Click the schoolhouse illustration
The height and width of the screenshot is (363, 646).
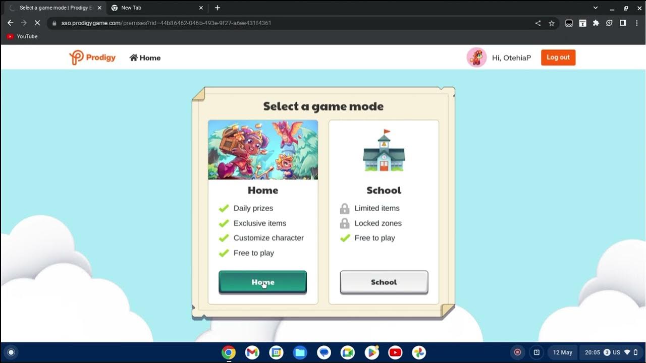384,150
